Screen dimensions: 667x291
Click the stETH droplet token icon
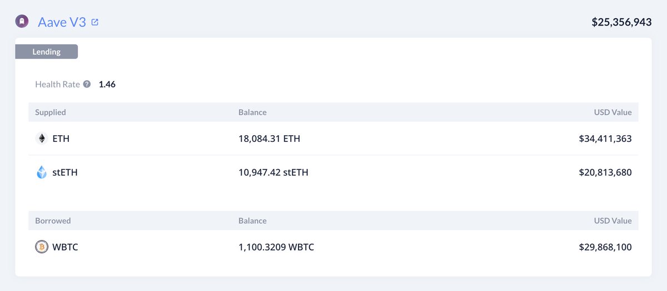[42, 172]
